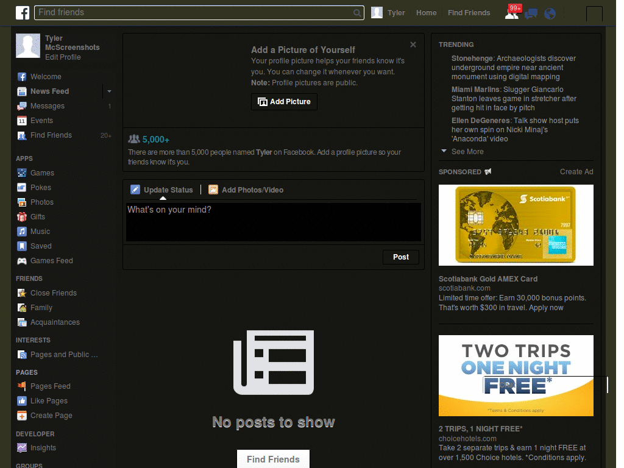Open Home in the top navigation
This screenshot has height=468, width=624.
426,13
